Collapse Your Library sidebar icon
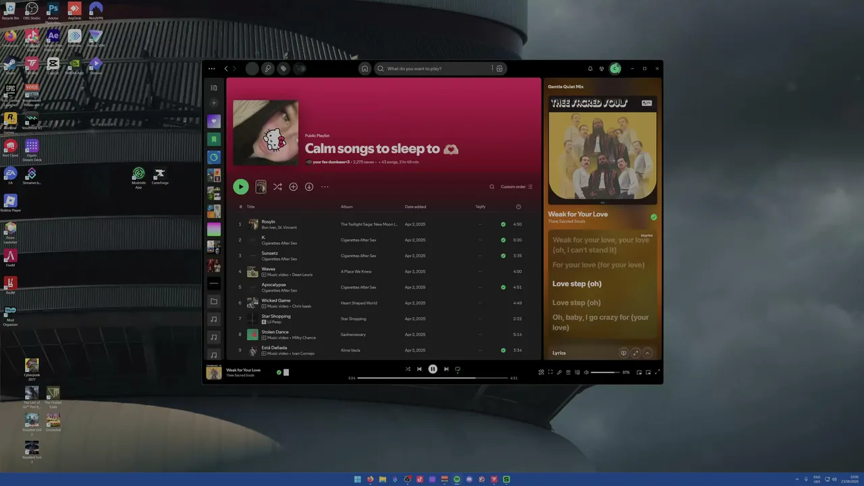 coord(214,88)
